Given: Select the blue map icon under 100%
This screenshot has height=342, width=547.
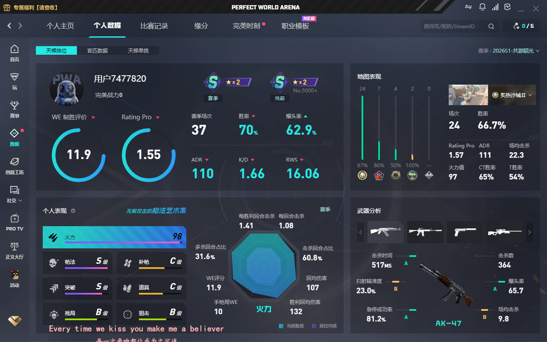Looking at the screenshot, I should tap(412, 175).
